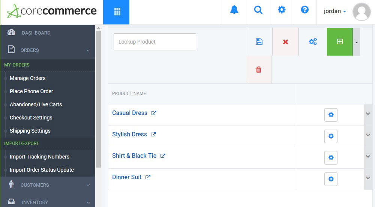Toggle the Customers section chevron

click(x=88, y=185)
